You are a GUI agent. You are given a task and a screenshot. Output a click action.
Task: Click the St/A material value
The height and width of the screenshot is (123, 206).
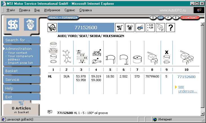[x=67, y=76]
